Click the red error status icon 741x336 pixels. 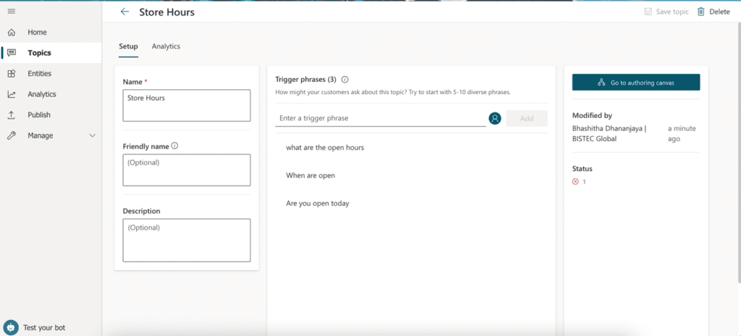575,181
